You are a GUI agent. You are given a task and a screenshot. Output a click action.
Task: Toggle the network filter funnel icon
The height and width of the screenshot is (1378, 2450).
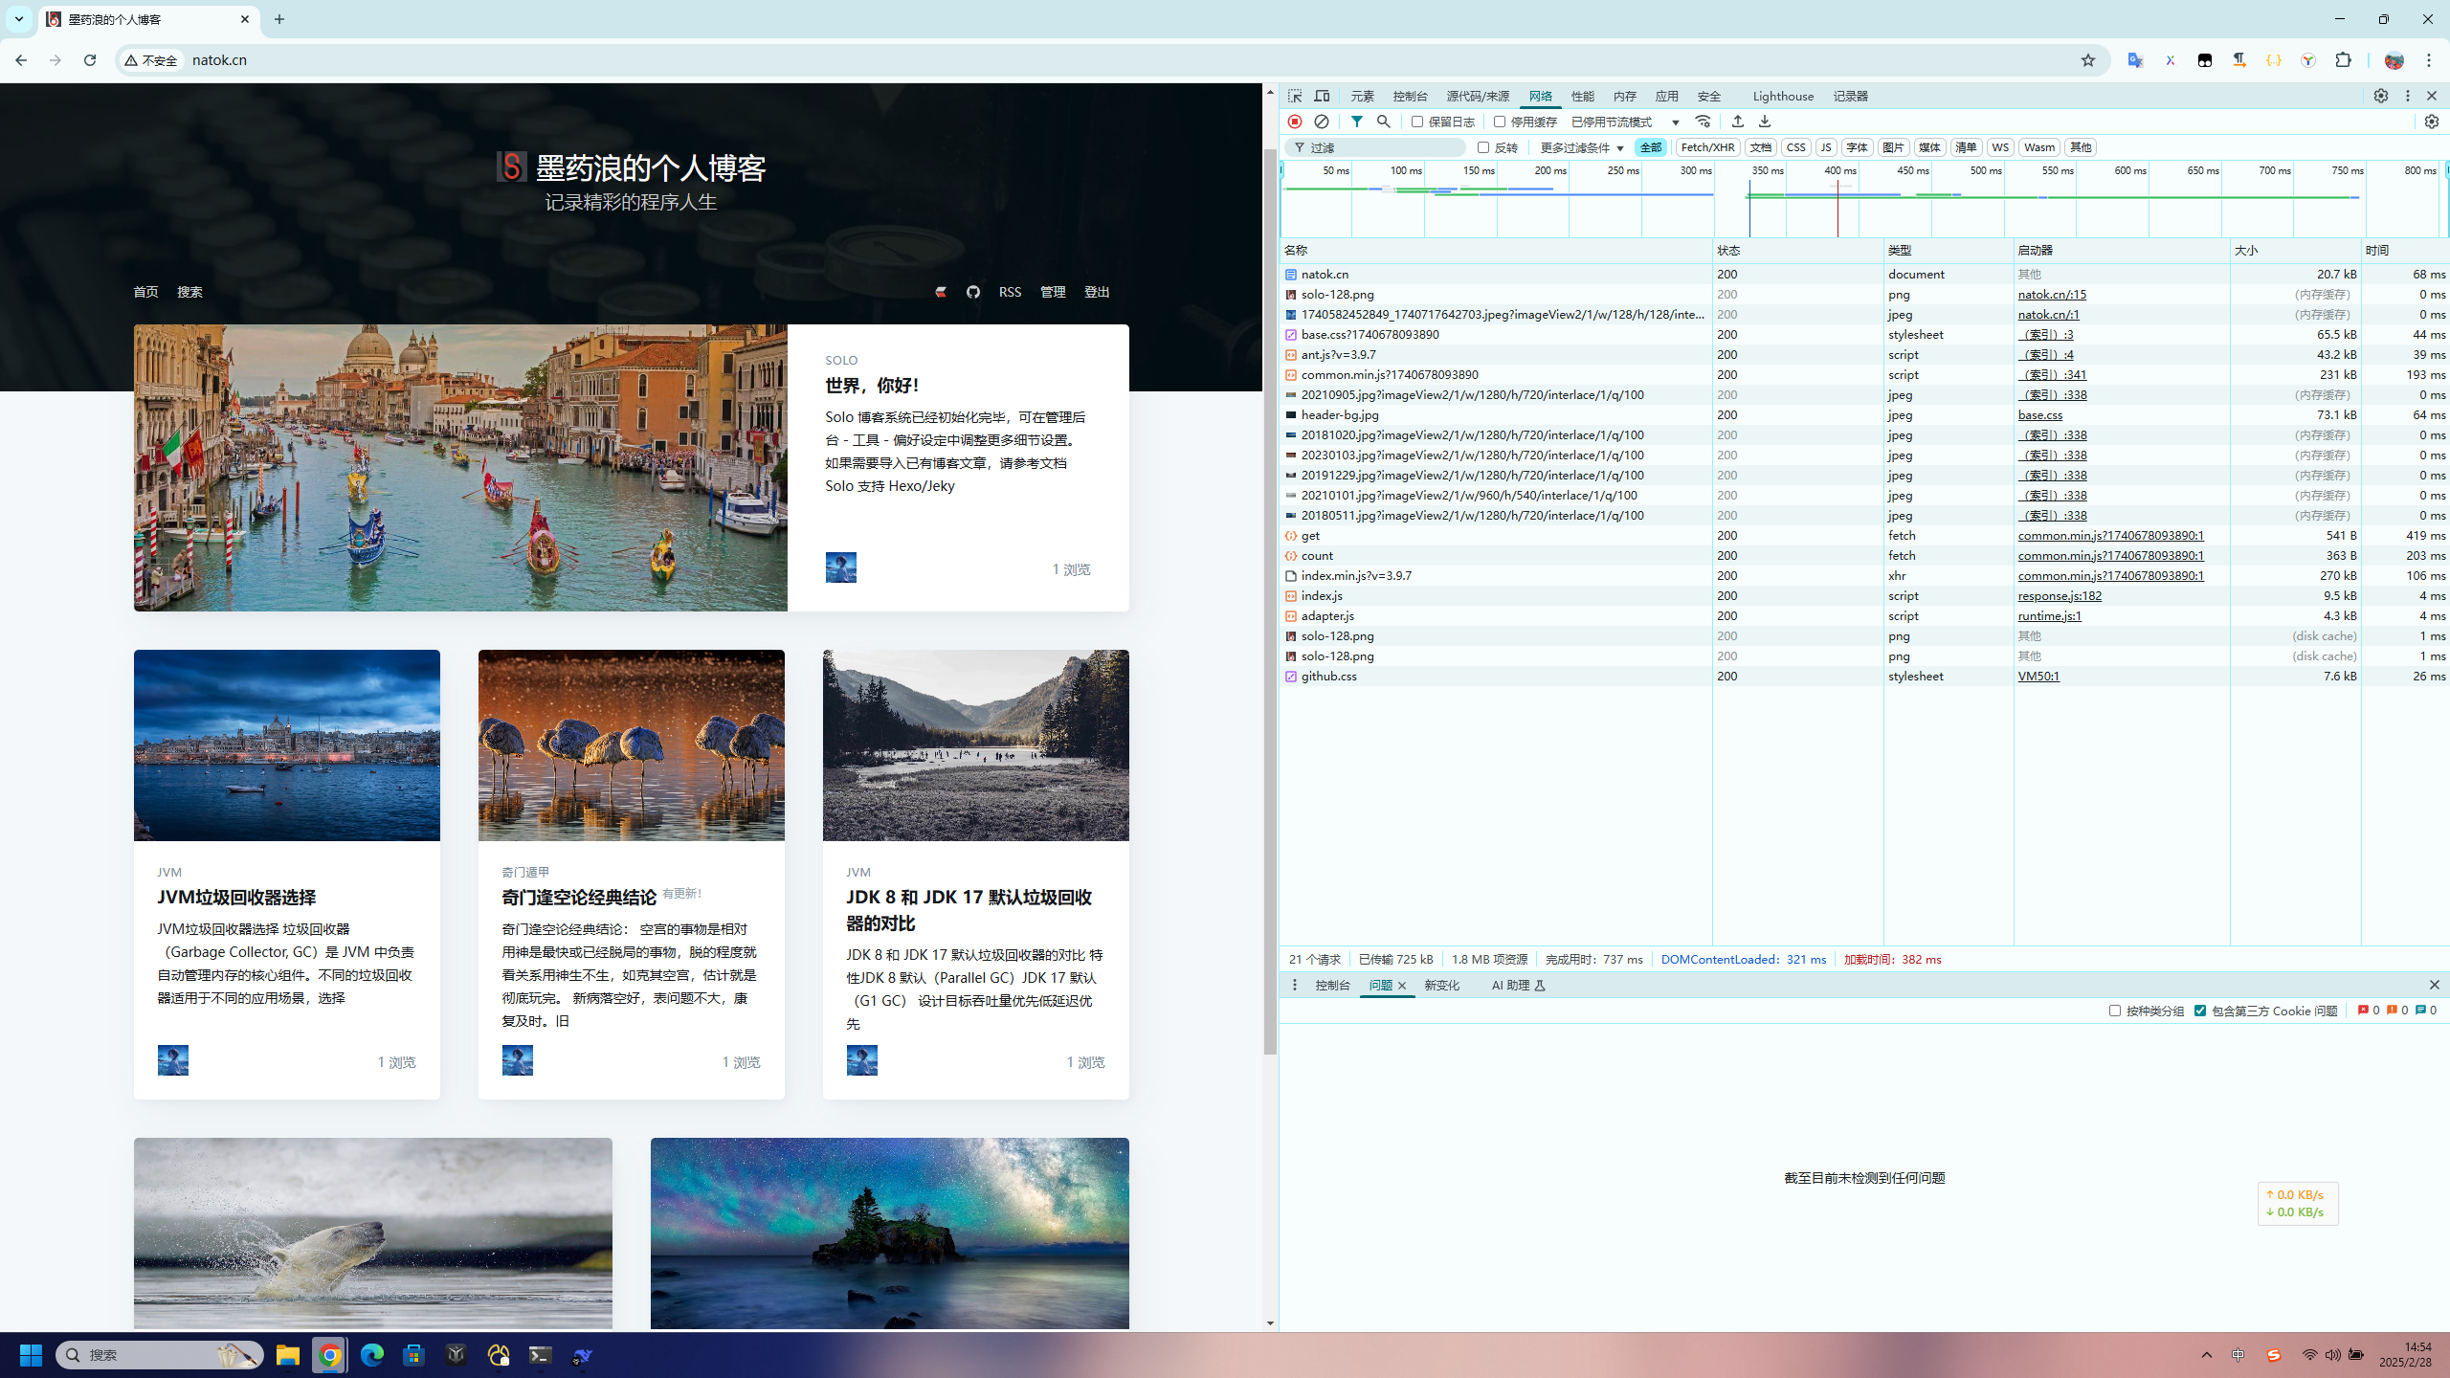click(1357, 122)
